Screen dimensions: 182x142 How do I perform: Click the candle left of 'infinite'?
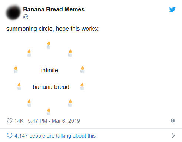(x=16, y=70)
